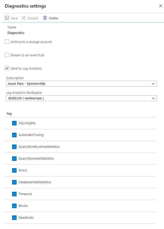Click the chevron arrow on Azure Pass - Sponsorship

click(153, 84)
